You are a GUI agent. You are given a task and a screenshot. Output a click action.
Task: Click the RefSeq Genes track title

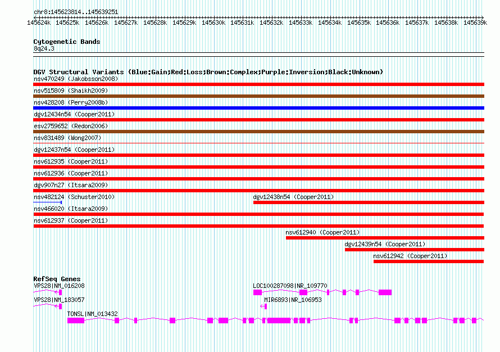click(57, 279)
